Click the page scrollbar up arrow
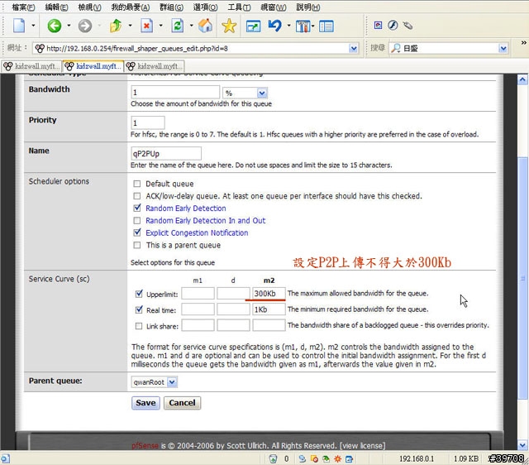 [522, 79]
